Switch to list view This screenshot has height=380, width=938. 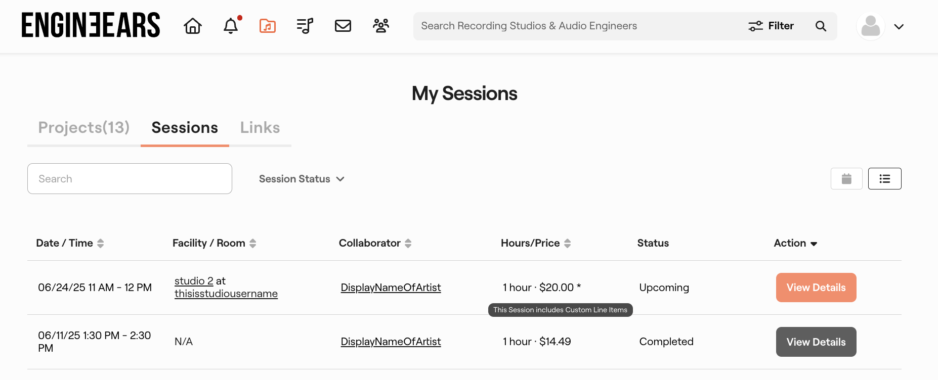point(884,179)
